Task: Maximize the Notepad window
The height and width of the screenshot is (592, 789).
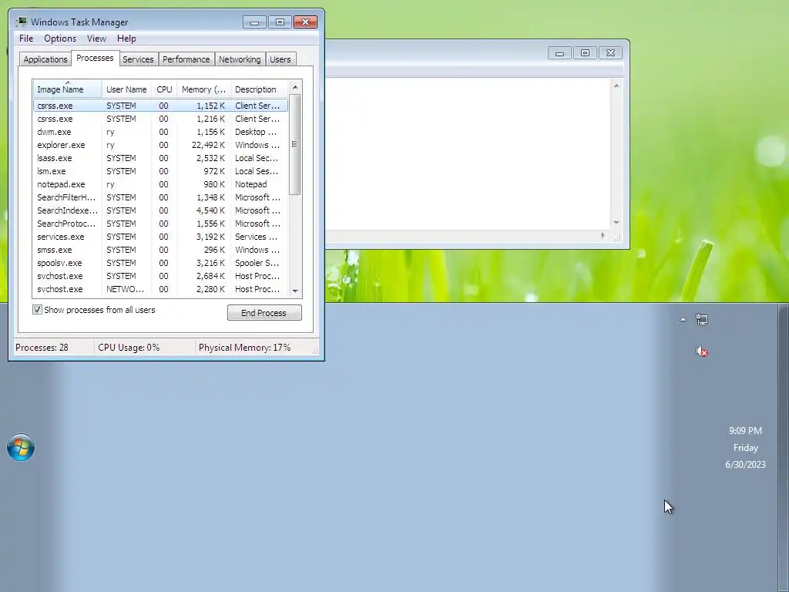Action: click(x=585, y=53)
